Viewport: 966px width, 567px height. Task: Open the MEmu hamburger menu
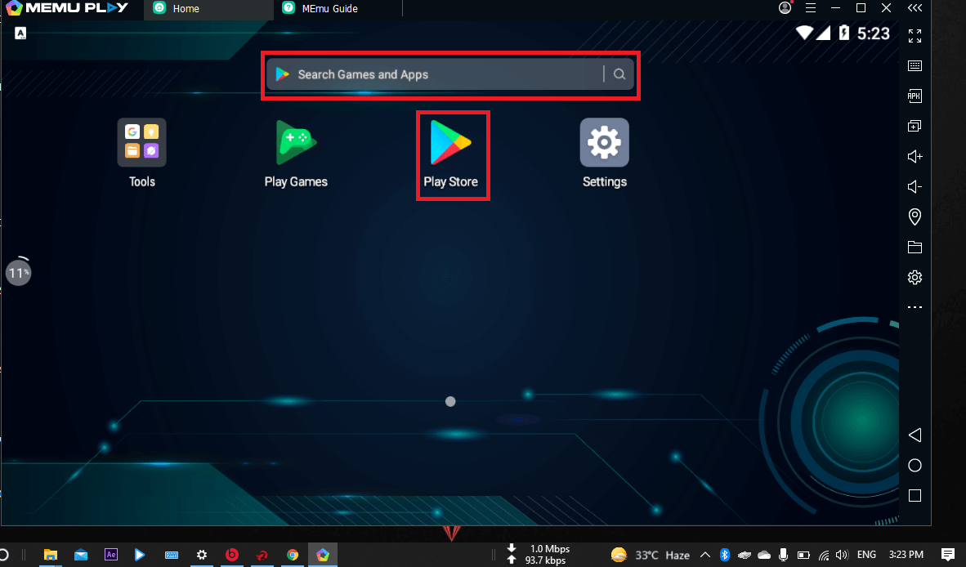(811, 8)
